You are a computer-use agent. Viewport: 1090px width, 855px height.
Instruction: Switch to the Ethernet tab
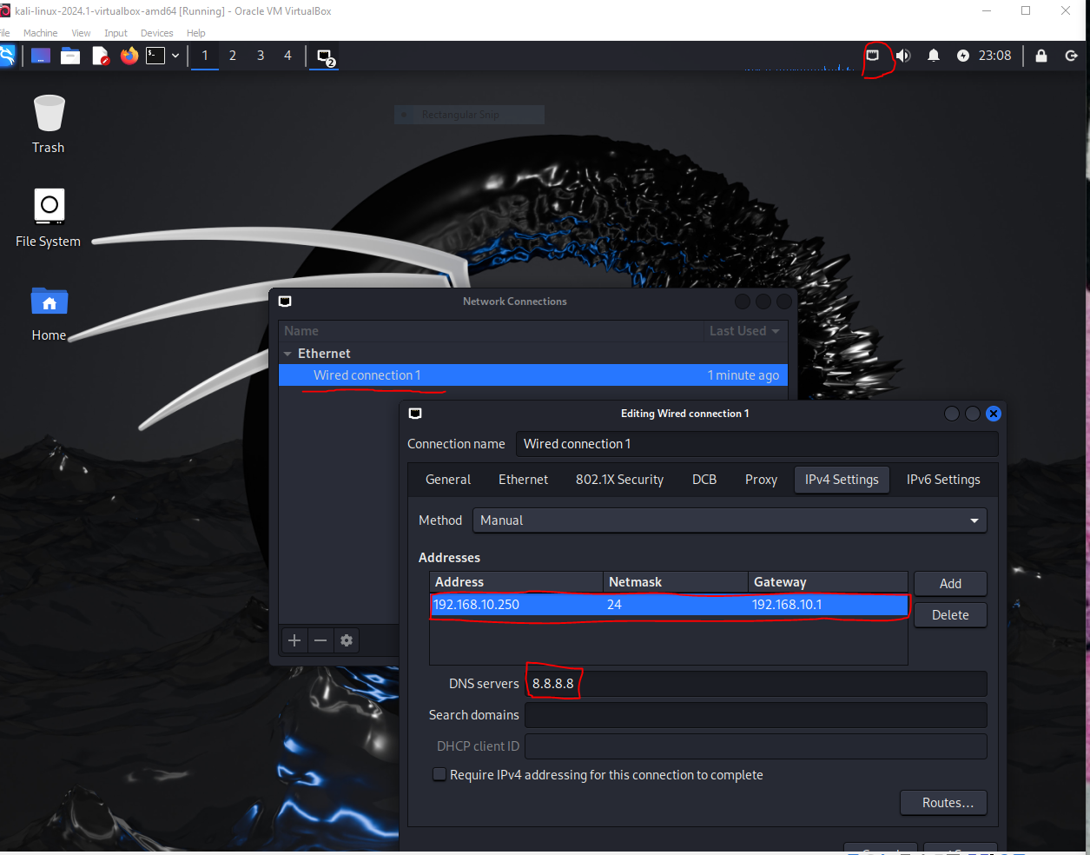(x=523, y=480)
